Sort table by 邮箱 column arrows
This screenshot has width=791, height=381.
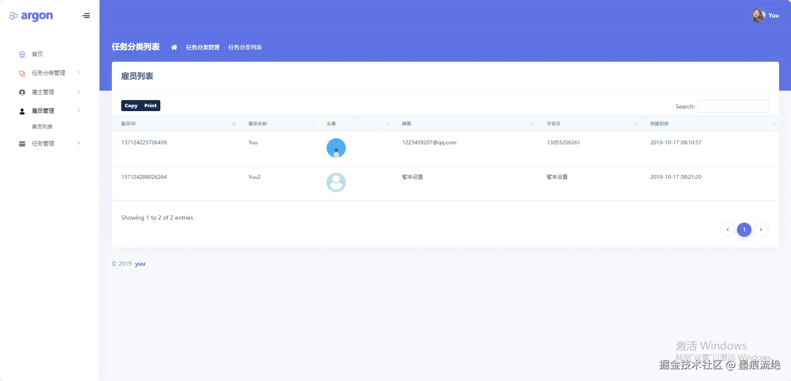click(532, 124)
